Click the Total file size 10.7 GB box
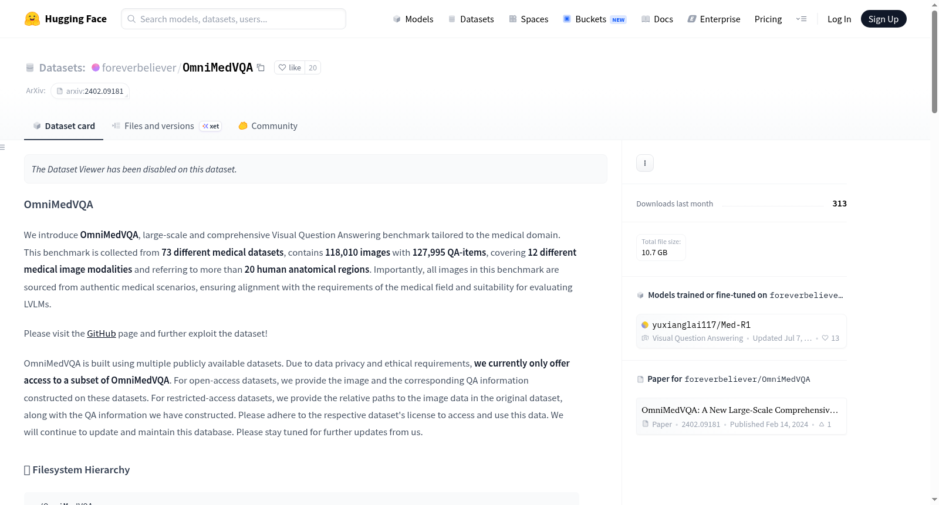Viewport: 939px width, 505px height. 661,247
